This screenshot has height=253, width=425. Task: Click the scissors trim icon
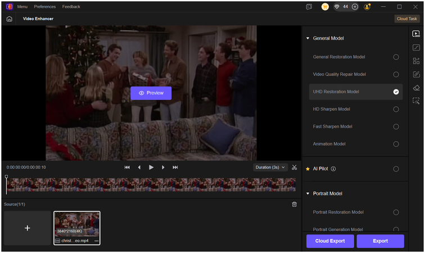coord(294,167)
